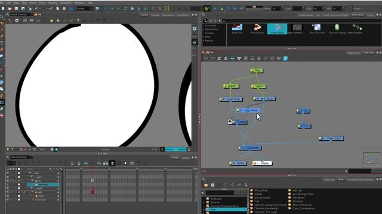Click the green refresh icon in Library panel
The width and height of the screenshot is (382, 214).
(x=226, y=185)
